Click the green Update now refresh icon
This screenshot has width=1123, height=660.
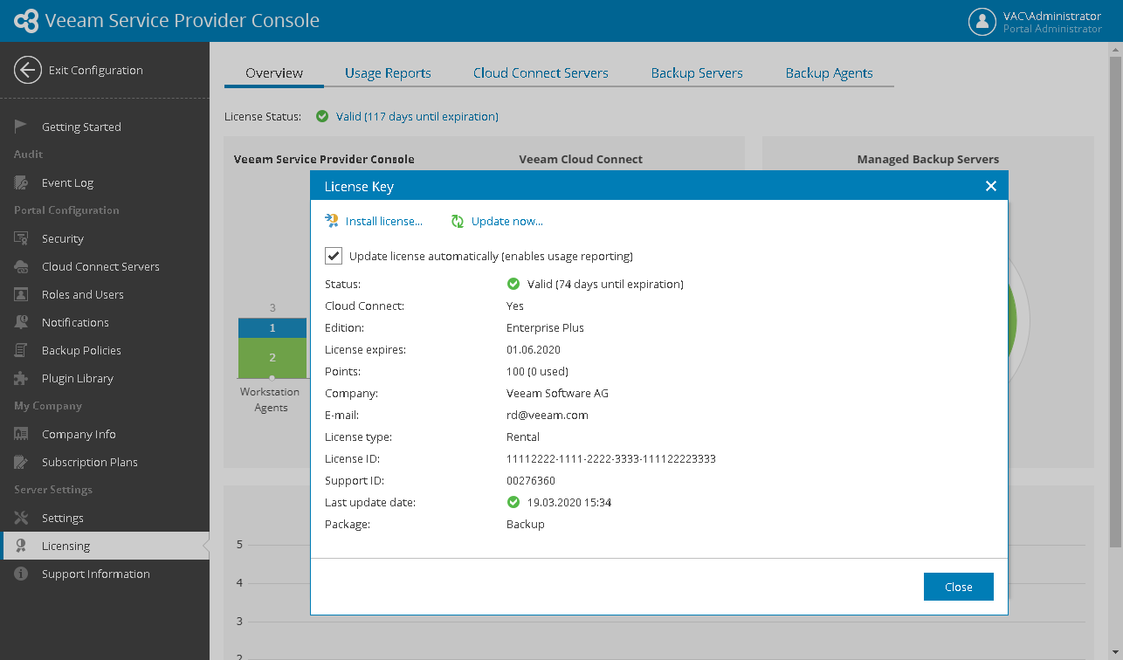click(x=458, y=221)
